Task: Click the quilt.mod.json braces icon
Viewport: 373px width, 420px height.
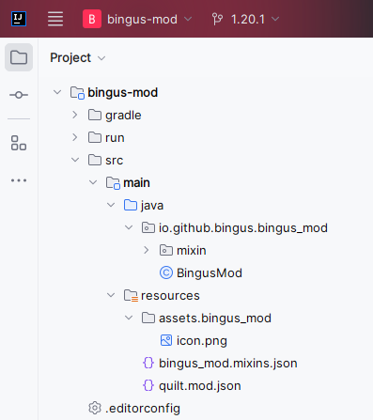Action: (148, 385)
